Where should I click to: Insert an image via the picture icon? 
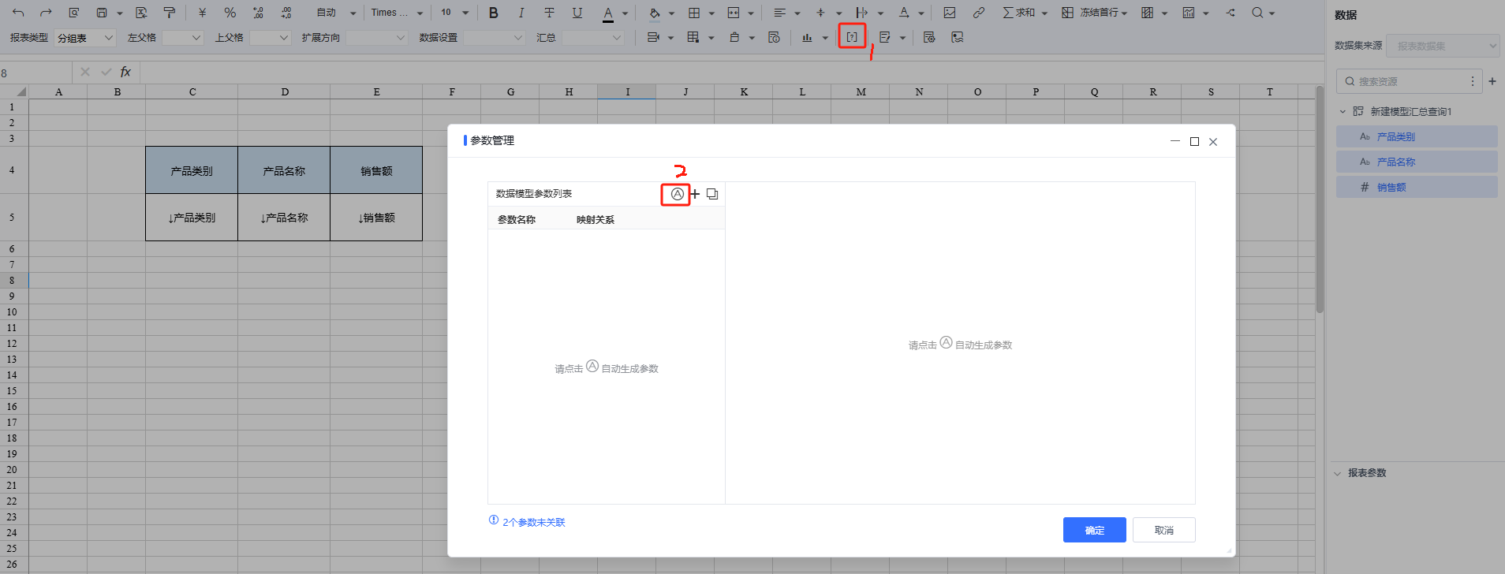tap(950, 13)
